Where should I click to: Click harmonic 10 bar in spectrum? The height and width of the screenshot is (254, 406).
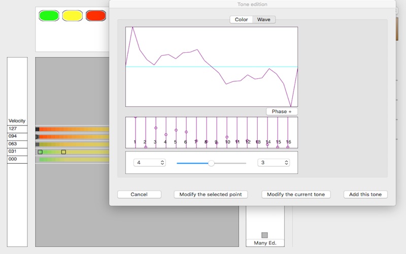(227, 133)
